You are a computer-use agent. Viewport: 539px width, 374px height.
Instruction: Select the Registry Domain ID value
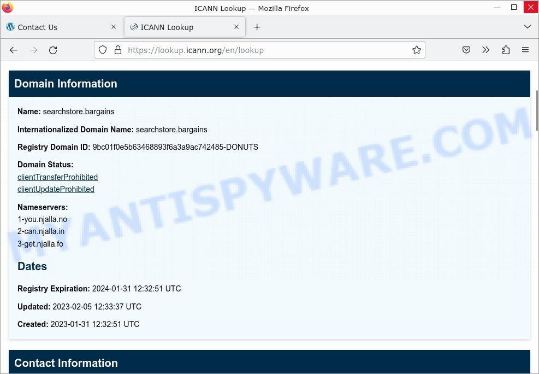pos(175,147)
